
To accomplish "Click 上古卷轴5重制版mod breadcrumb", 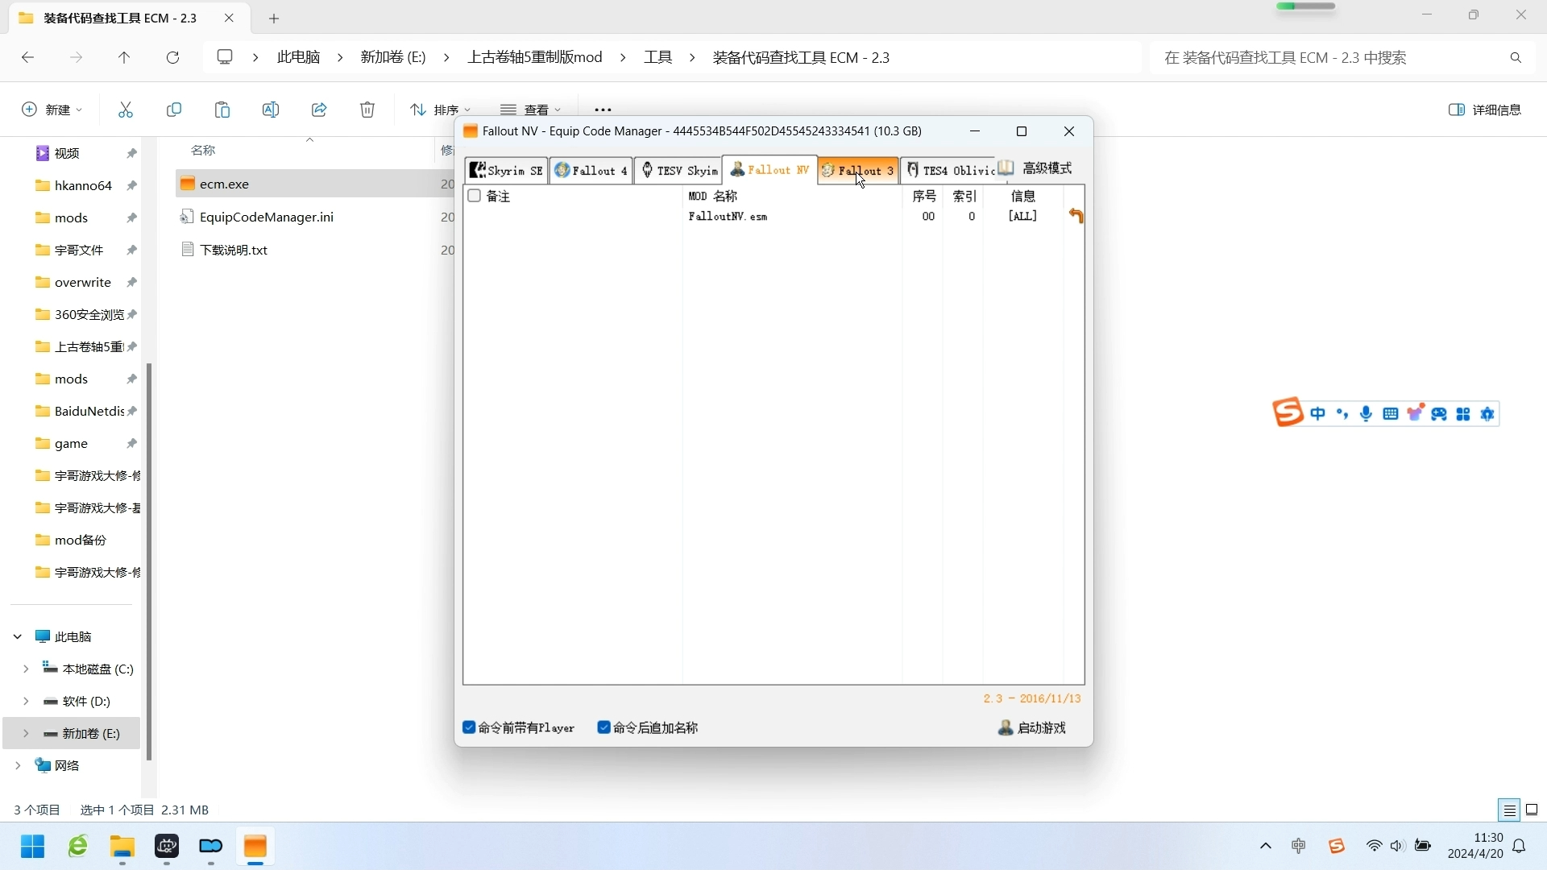I will (535, 57).
